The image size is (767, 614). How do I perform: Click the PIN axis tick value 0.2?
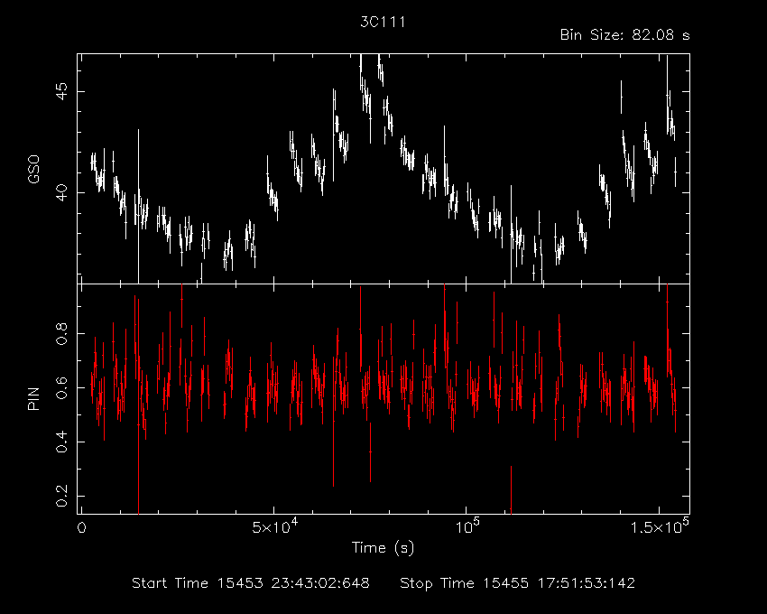61,496
